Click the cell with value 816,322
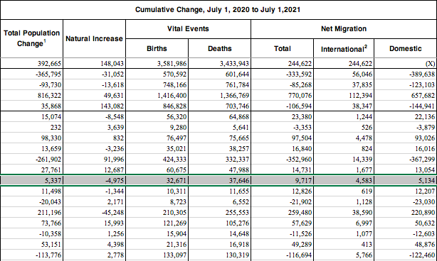Viewport: 437px width, 261px height. 31,96
